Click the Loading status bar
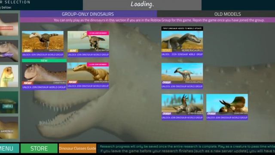The height and width of the screenshot is (155, 275). pos(142,5)
